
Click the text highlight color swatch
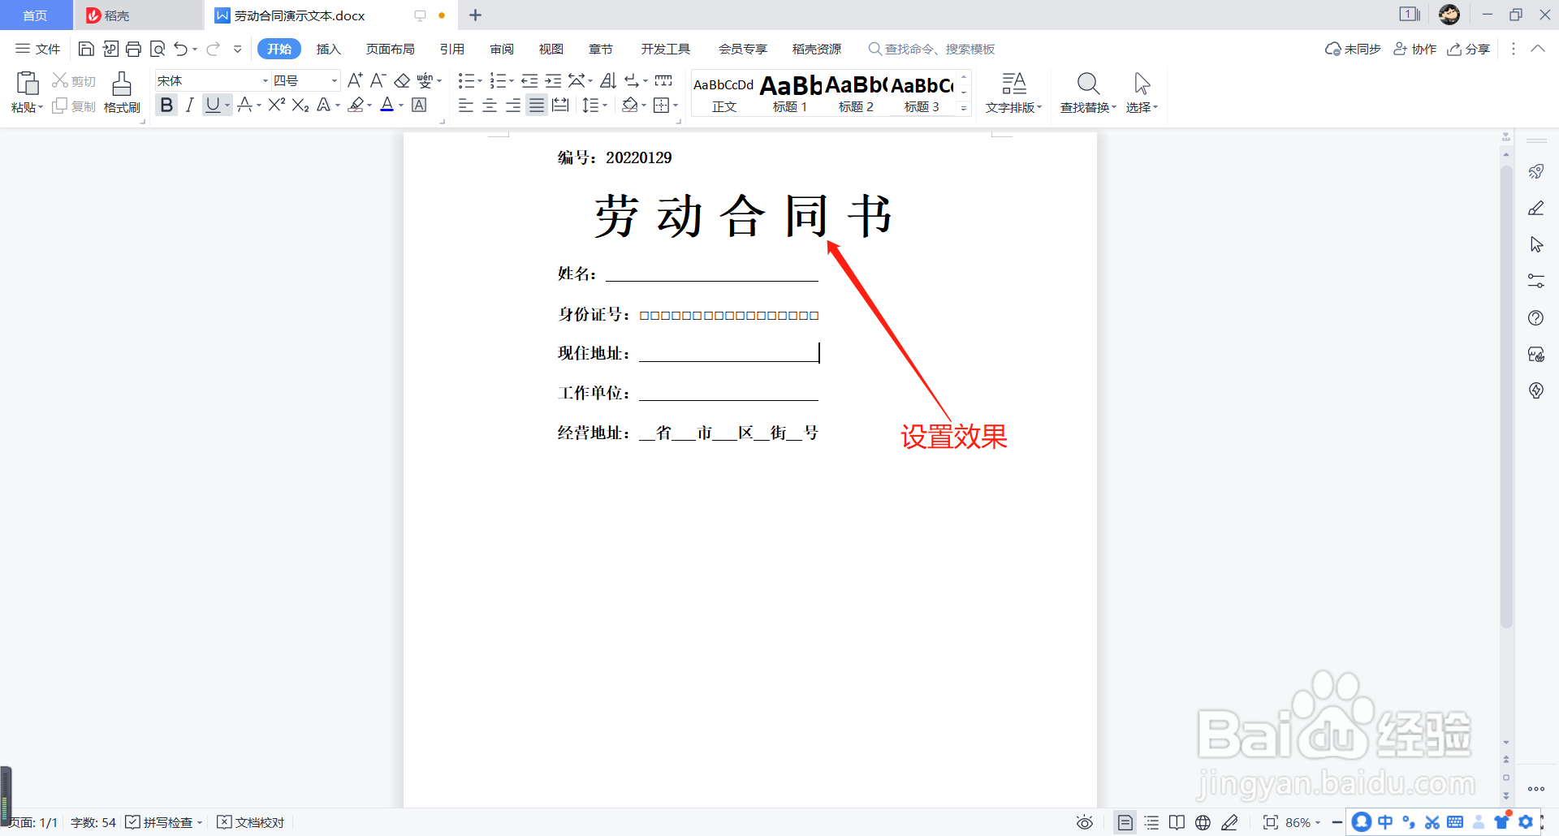pyautogui.click(x=356, y=105)
